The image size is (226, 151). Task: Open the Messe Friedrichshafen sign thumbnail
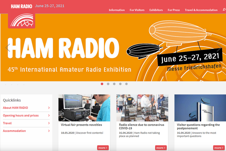click(200, 108)
